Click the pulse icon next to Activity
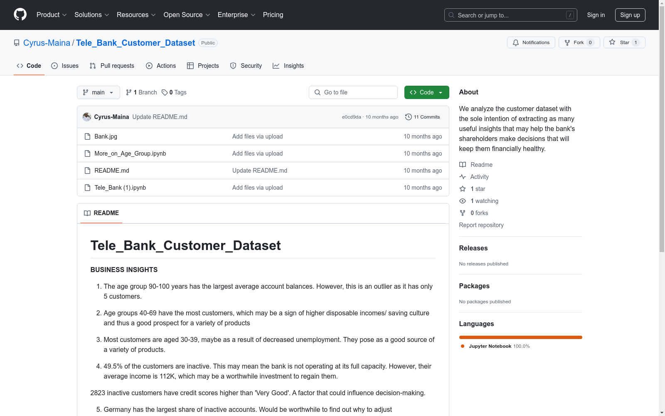The width and height of the screenshot is (665, 416). [463, 177]
